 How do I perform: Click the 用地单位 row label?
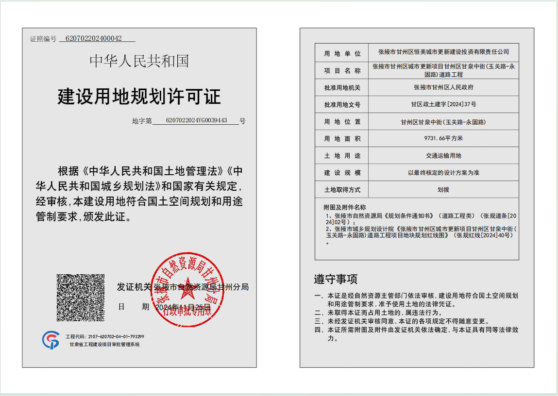tap(342, 53)
